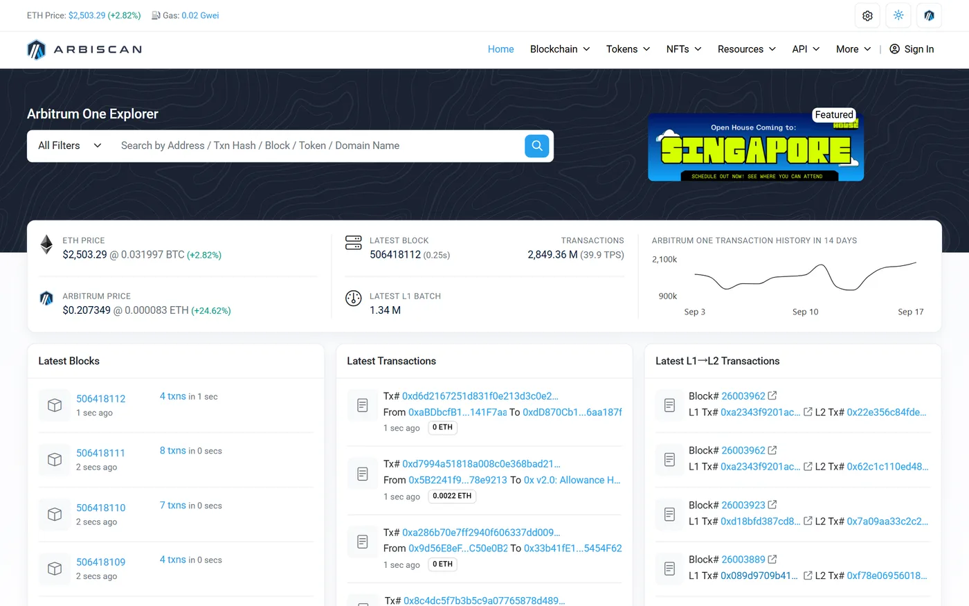This screenshot has width=969, height=606.
Task: Open the Singapore Open House featured banner
Action: pos(756,148)
